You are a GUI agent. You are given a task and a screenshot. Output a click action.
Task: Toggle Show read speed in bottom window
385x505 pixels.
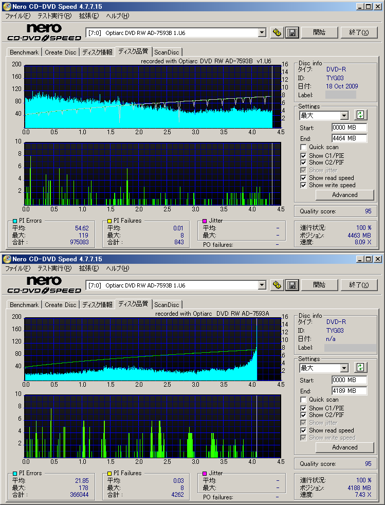(x=303, y=430)
